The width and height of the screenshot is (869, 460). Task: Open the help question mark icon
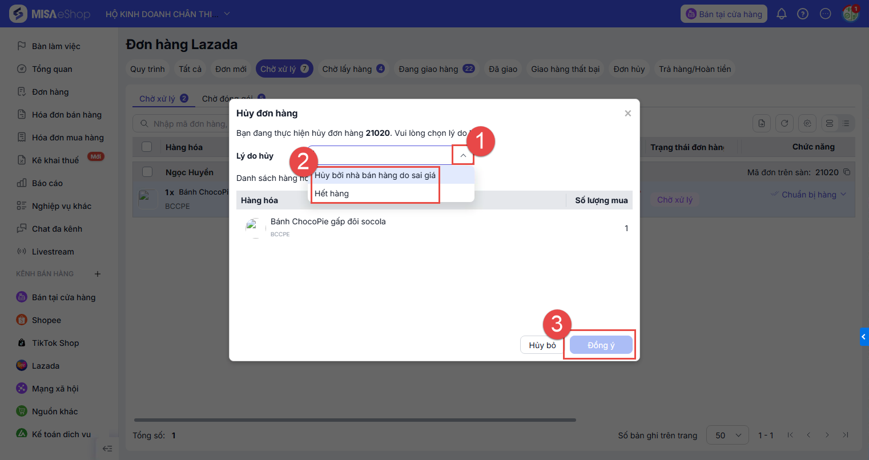click(x=803, y=14)
